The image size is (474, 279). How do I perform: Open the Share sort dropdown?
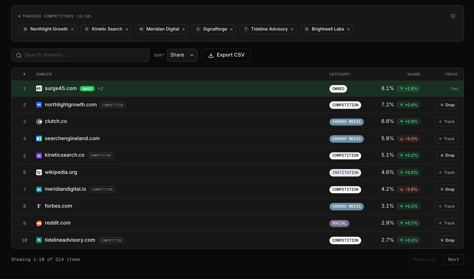click(182, 55)
